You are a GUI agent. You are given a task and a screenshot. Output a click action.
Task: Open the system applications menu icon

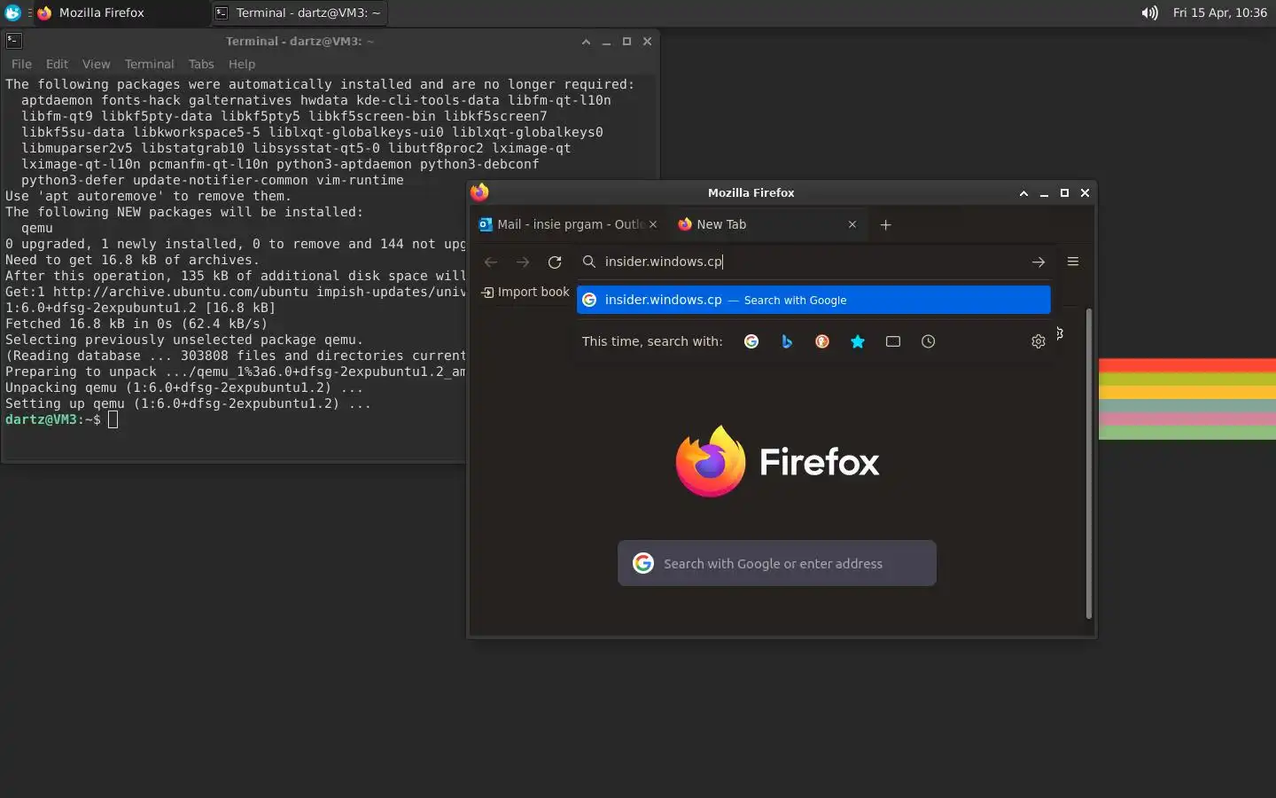click(12, 12)
